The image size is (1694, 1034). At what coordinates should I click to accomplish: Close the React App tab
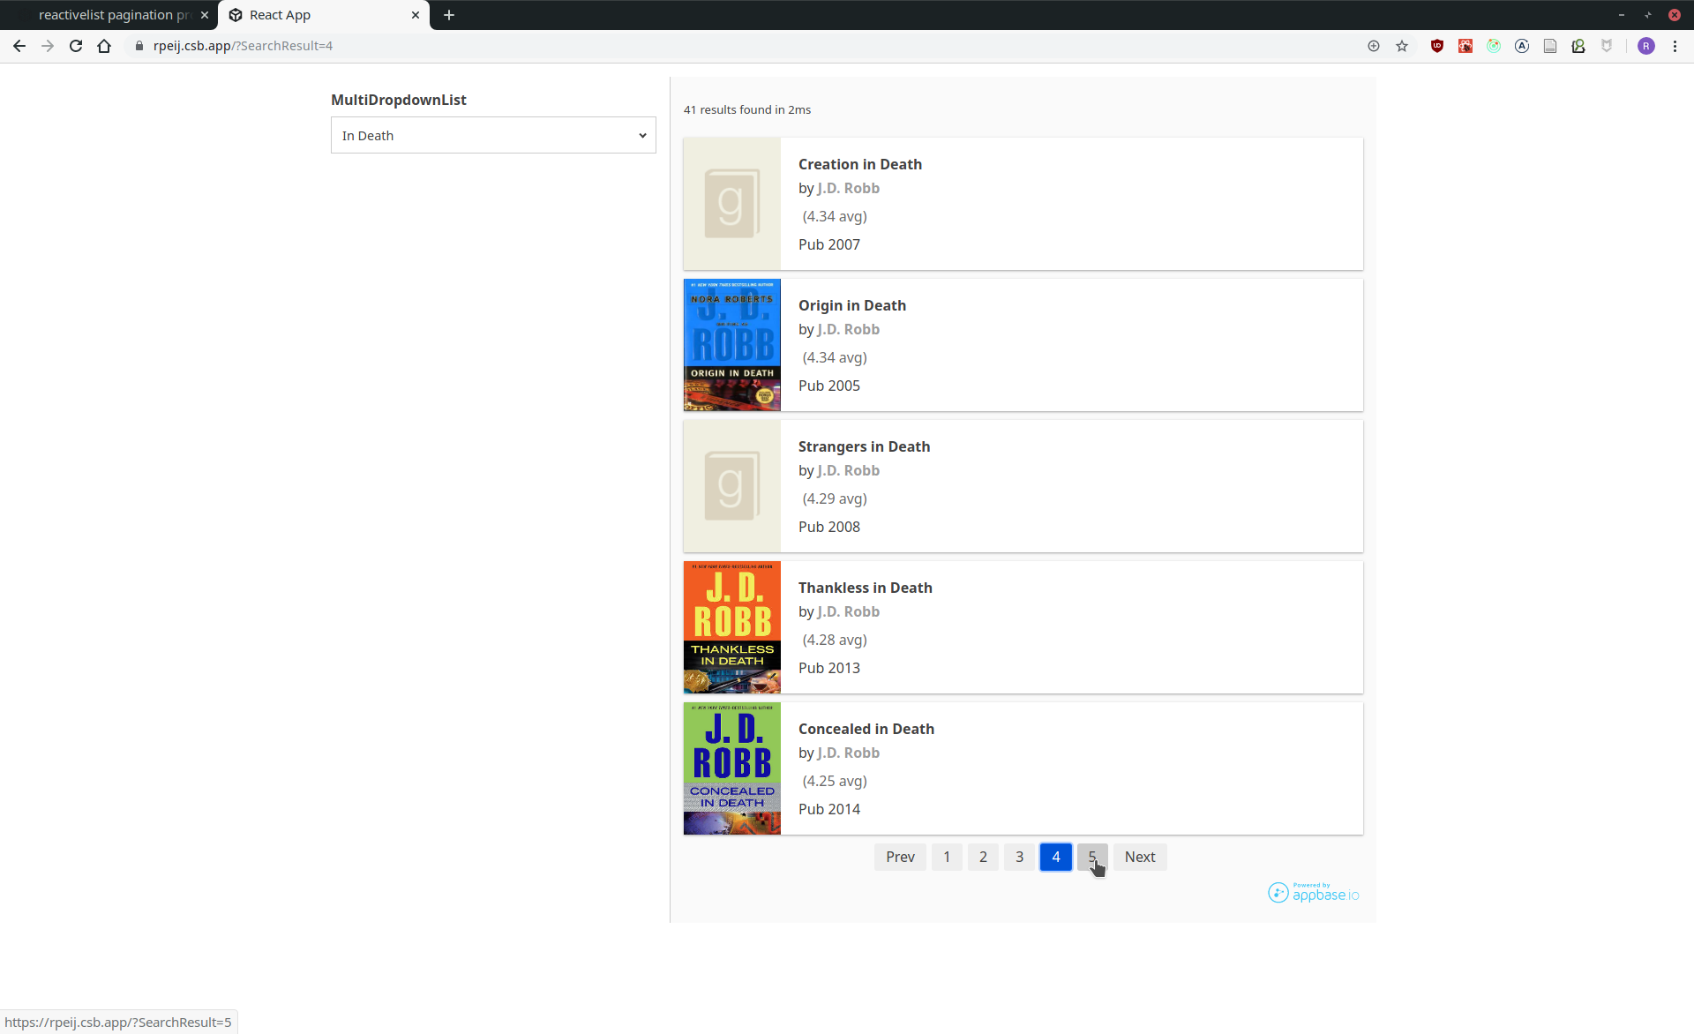tap(416, 15)
